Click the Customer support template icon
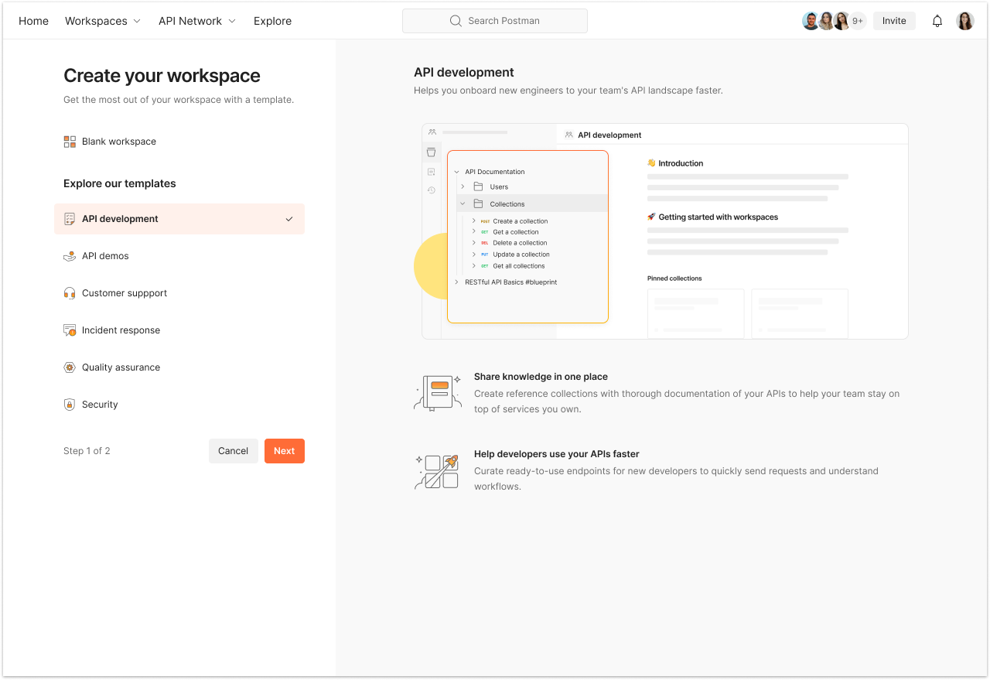 69,292
